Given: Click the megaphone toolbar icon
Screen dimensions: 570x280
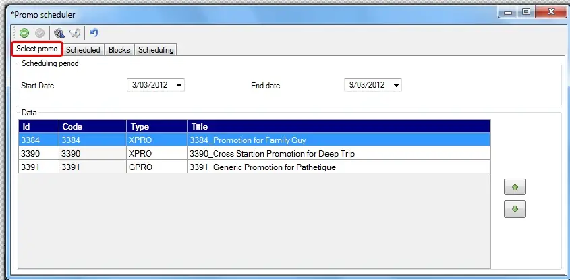Looking at the screenshot, I should click(76, 32).
